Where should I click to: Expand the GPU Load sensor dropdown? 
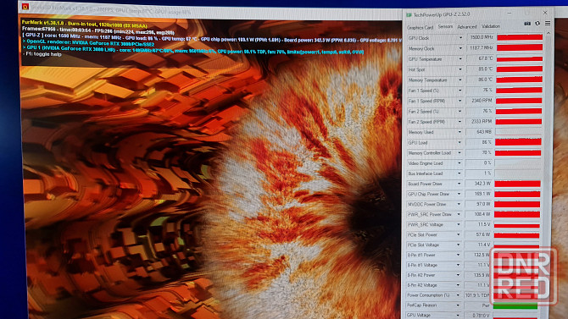click(459, 142)
